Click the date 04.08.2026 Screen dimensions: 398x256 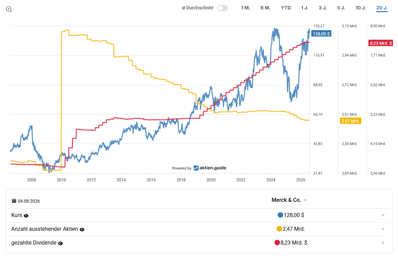coord(29,201)
